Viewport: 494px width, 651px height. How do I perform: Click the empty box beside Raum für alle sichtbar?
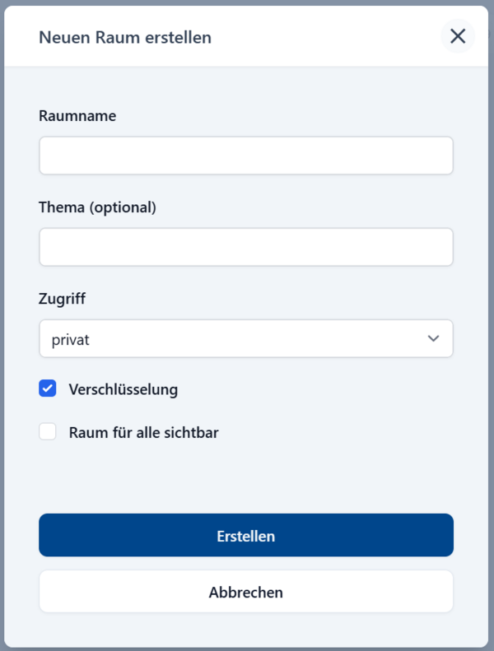pos(48,432)
